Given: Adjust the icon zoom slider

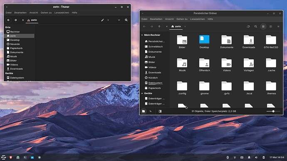Looking at the screenshot, I should (x=273, y=111).
